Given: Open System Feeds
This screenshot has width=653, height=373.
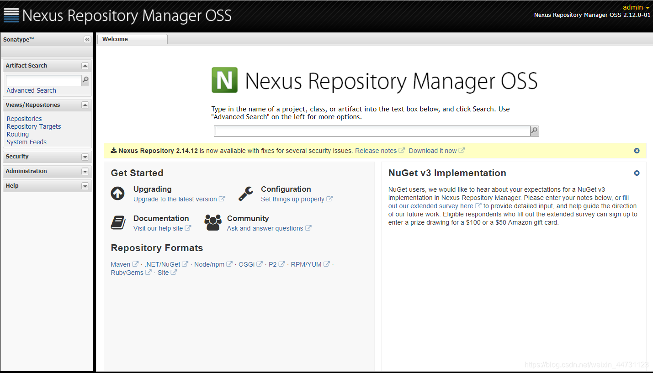Looking at the screenshot, I should click(27, 142).
